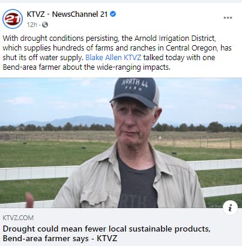Screen dimensions: 242x246
Task: Click the 'Arnold Irrigation District' caption text
Action: [175, 38]
